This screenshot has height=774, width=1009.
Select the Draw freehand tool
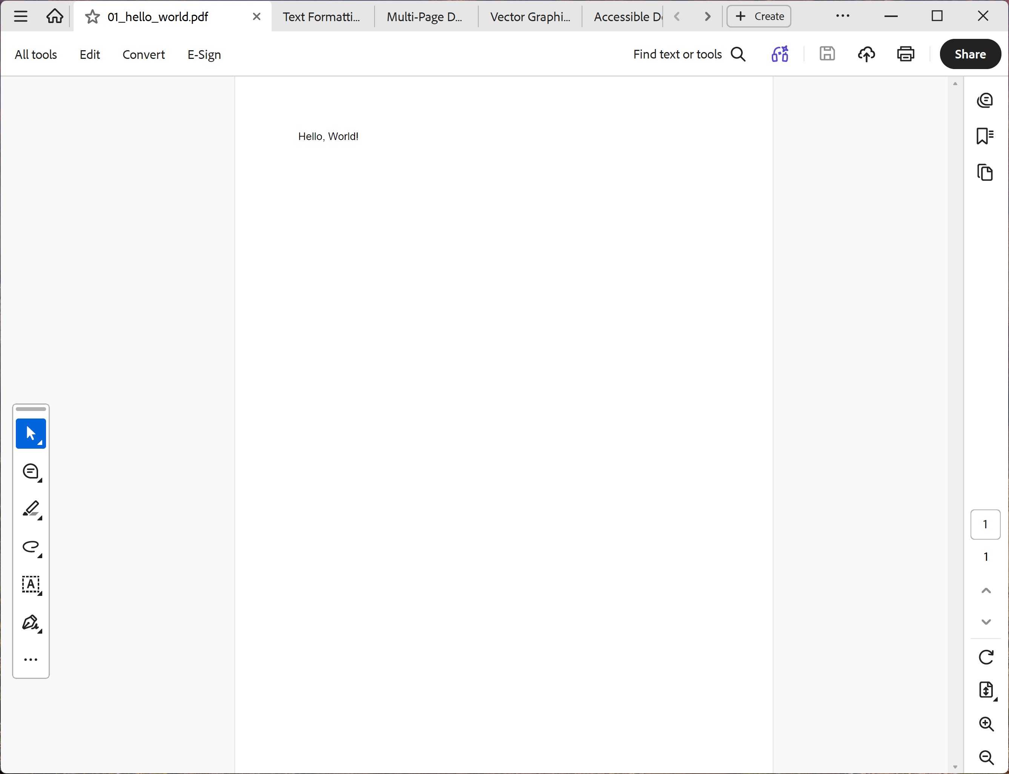[31, 547]
